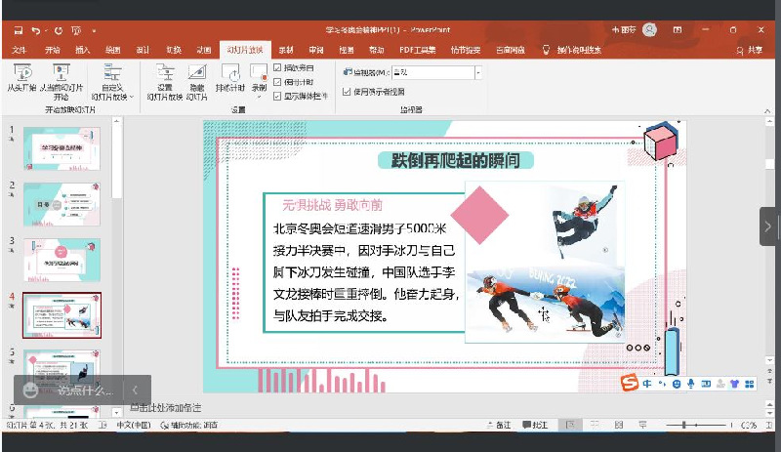
Task: Select slide 2 thumbnail
Action: click(62, 204)
